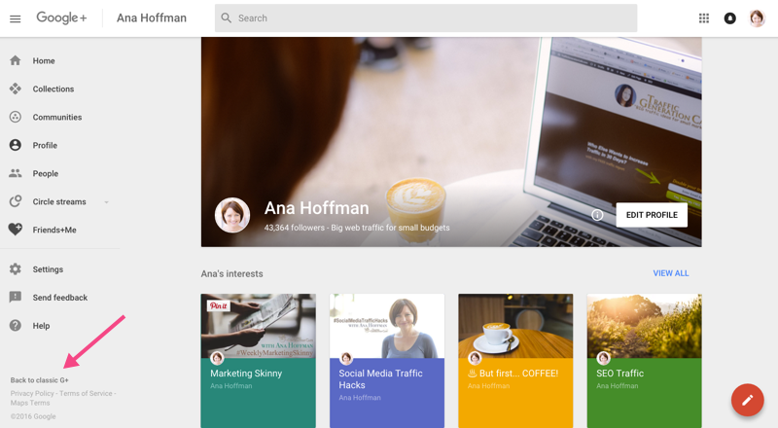
Task: Open Settings from the sidebar
Action: [x=48, y=269]
